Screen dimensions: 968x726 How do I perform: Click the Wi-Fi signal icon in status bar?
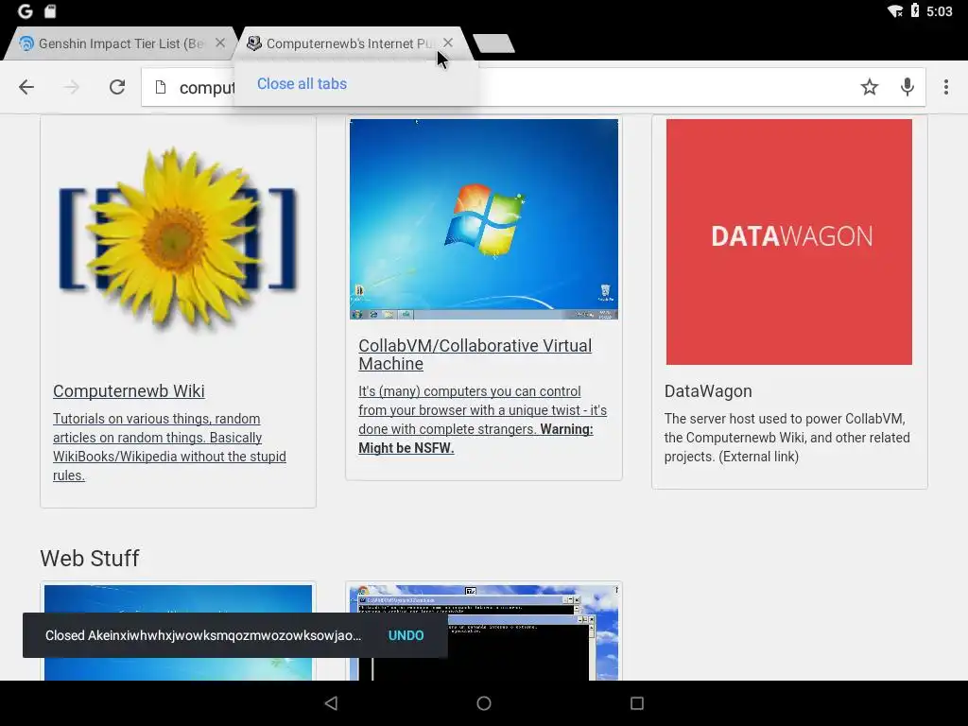(894, 11)
